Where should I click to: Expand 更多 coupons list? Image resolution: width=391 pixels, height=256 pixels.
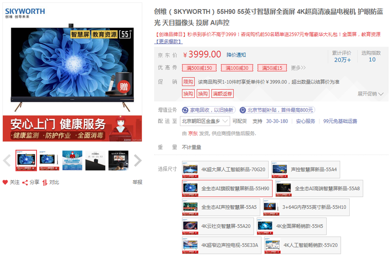click(x=298, y=68)
